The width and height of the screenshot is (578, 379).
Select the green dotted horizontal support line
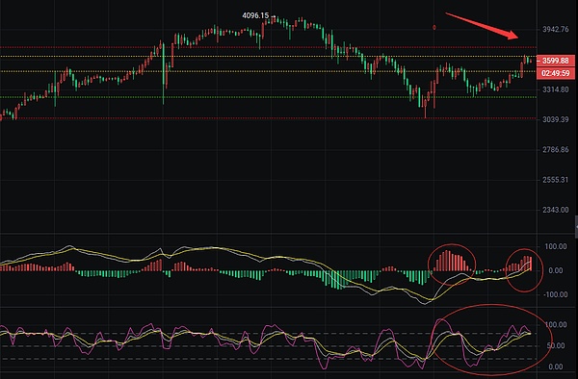tap(268, 97)
